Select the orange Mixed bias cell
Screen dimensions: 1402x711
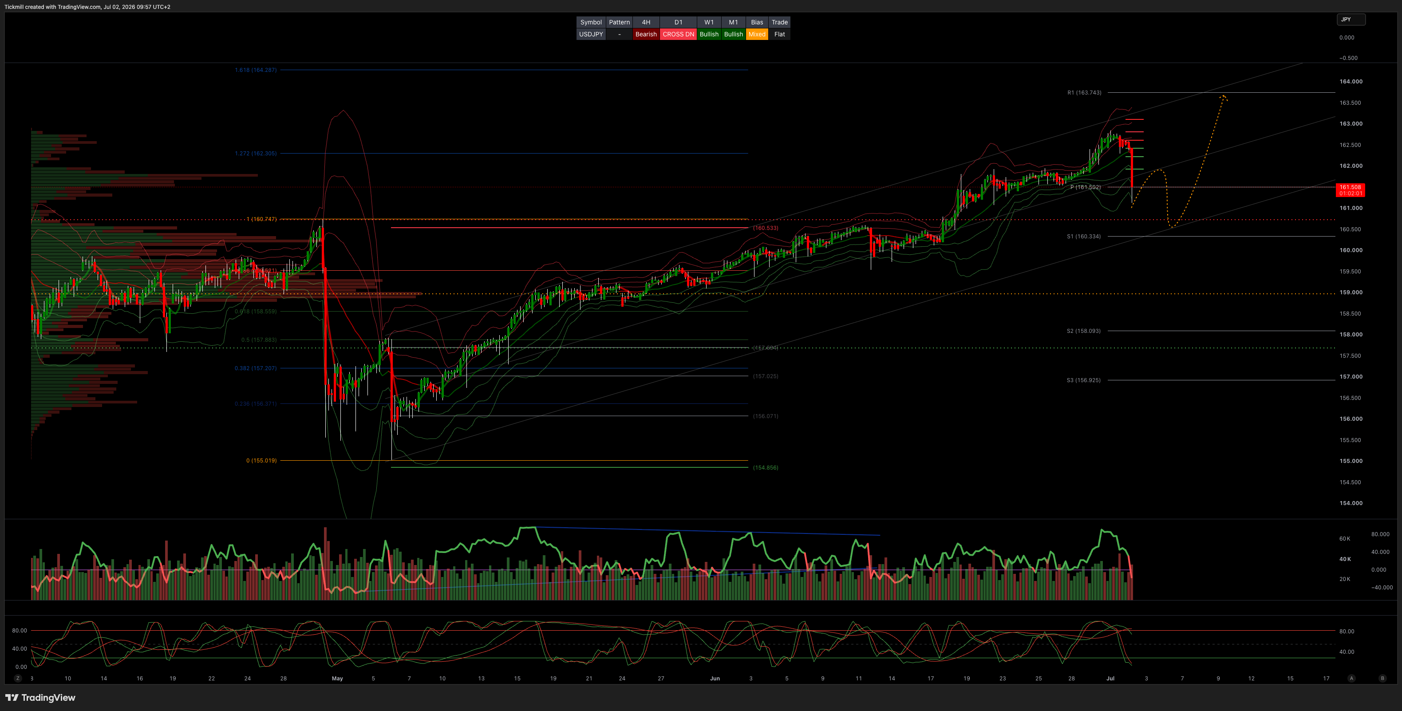pos(757,34)
